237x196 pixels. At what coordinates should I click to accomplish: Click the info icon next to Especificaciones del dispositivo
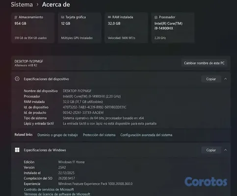(x=17, y=79)
